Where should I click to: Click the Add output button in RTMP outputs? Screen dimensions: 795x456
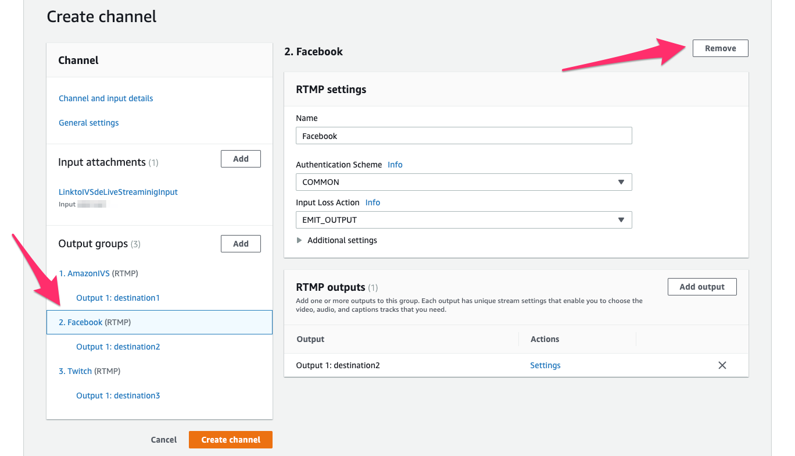point(702,286)
